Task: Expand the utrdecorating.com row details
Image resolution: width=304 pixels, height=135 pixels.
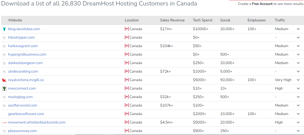Action: [298, 71]
